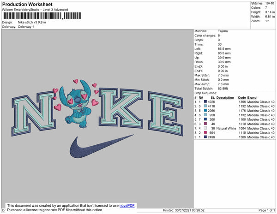This screenshot has height=214, width=277.
Task: Click the 'Colorway 1' value
Action: (x=26, y=27)
